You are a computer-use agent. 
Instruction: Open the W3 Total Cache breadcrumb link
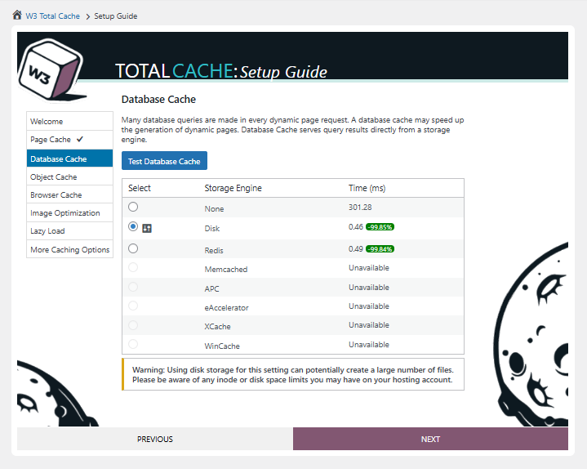pos(52,16)
